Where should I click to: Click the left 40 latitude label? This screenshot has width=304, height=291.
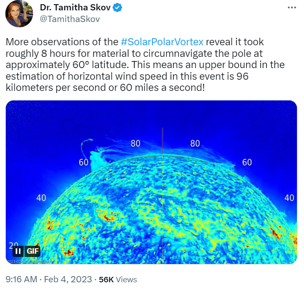tap(41, 198)
